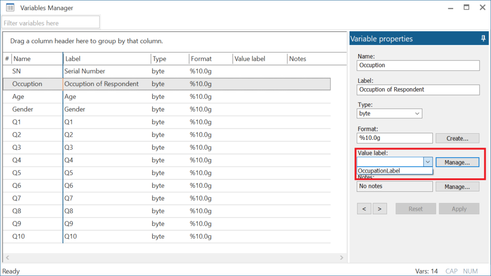The height and width of the screenshot is (276, 491).
Task: Click the Apply button
Action: coord(459,209)
